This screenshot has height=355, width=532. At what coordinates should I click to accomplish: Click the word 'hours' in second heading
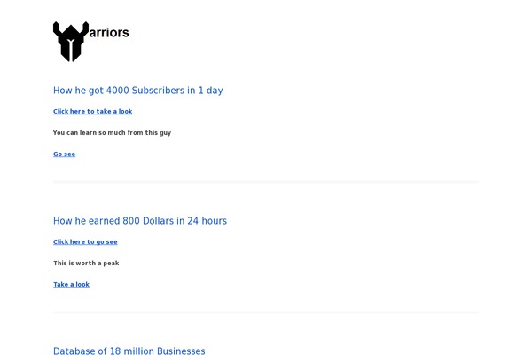[x=214, y=221]
